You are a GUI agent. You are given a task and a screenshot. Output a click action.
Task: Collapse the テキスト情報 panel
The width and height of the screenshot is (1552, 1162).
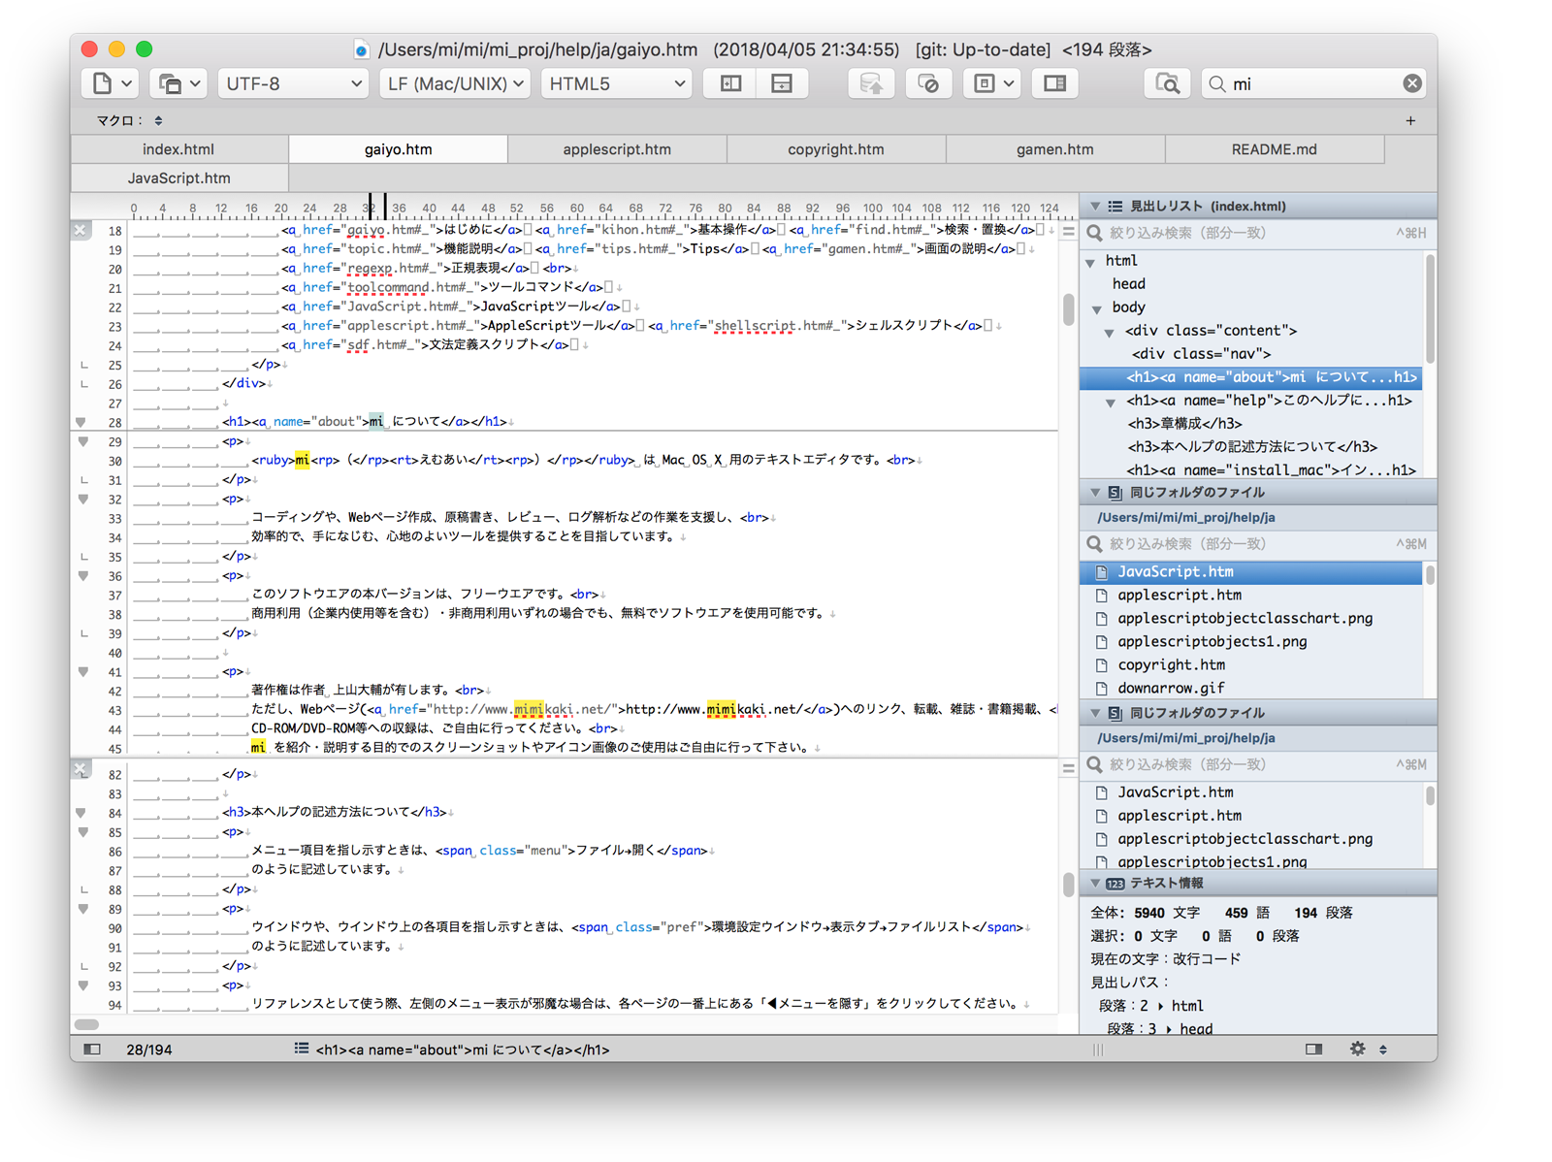tap(1095, 884)
